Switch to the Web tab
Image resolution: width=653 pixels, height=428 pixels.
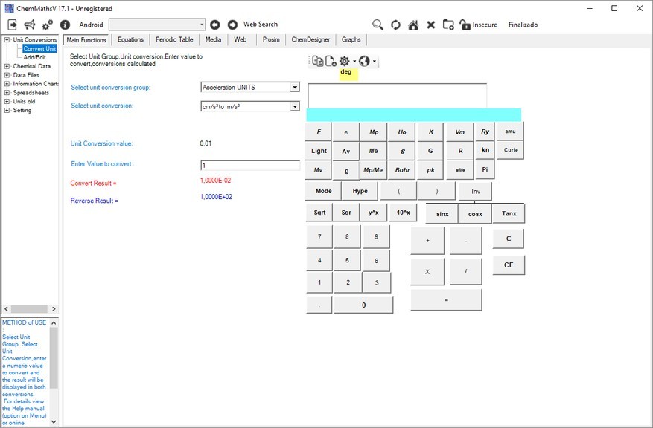(241, 40)
